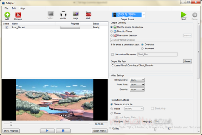202x135 pixels.
Task: Toggle the Short_Film.avi select checkbox
Action: tap(7, 27)
